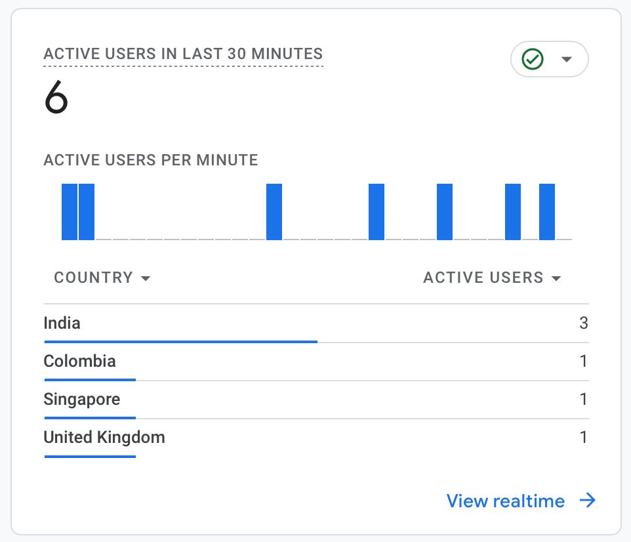631x542 pixels.
Task: Choose the United Kingdom row
Action: pyautogui.click(x=104, y=437)
